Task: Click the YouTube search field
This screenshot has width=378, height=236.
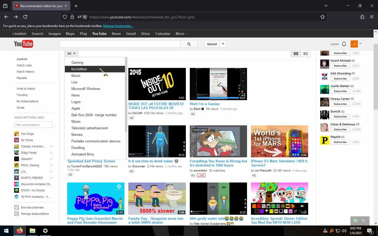Action: point(120,44)
